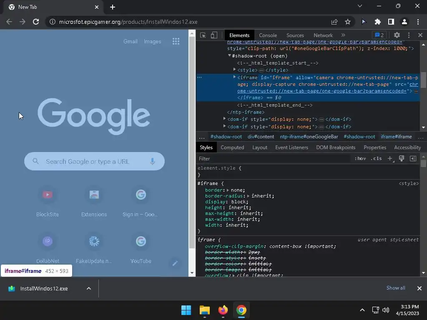Reload the page

pyautogui.click(x=36, y=22)
